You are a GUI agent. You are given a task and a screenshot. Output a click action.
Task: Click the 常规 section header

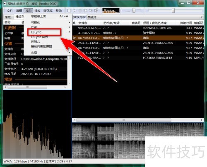coord(8,79)
